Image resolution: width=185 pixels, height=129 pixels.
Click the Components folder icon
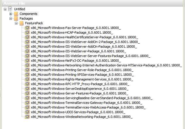click(x=16, y=14)
